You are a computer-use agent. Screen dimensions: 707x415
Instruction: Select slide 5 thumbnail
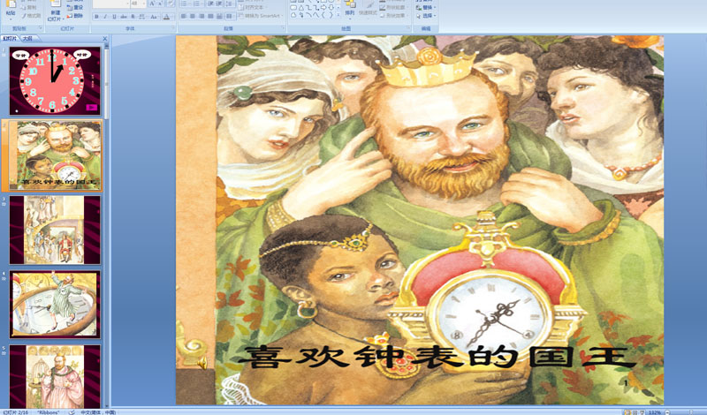55,377
